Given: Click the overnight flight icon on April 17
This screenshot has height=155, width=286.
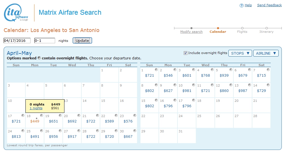Looking at the screenshot, I should (x=23, y=115).
